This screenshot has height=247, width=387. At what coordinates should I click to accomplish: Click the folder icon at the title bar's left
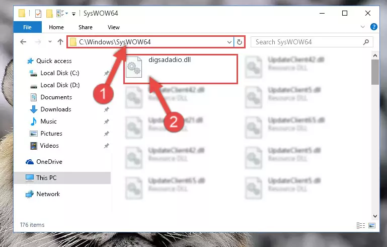coord(22,13)
